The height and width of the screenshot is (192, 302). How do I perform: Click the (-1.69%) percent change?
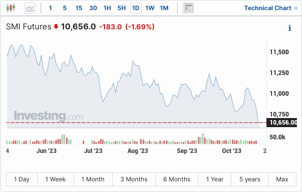tap(140, 27)
